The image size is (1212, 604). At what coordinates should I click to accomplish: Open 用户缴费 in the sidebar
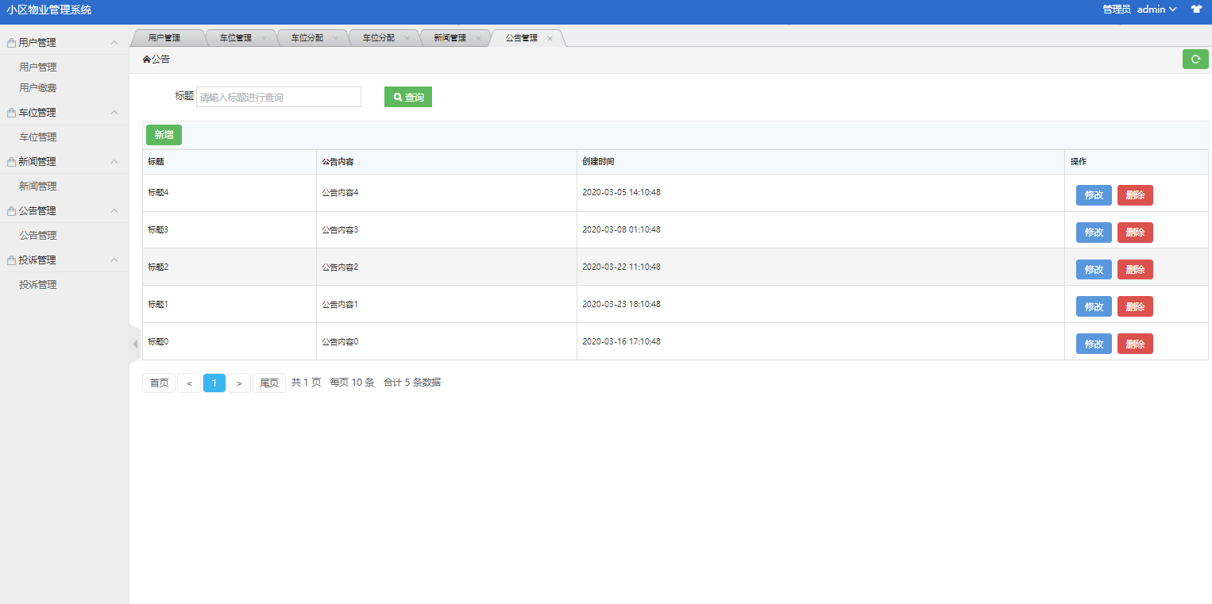point(38,88)
